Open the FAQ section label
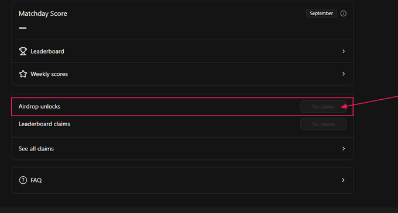This screenshot has height=213, width=398. [36, 180]
